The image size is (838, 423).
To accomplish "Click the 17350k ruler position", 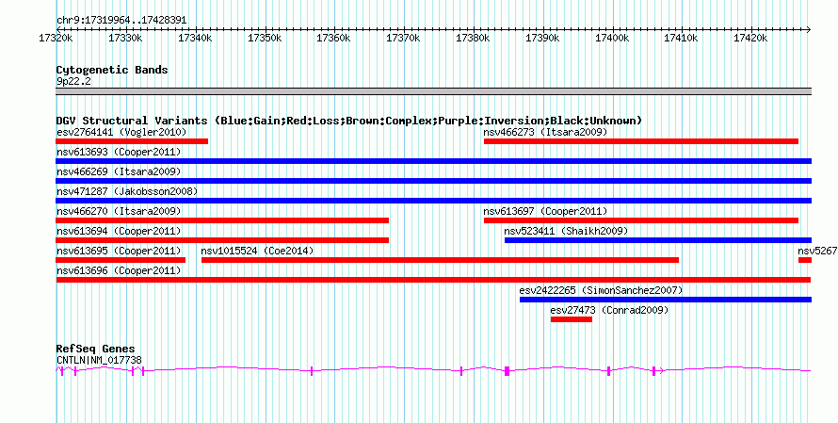I will coord(266,38).
